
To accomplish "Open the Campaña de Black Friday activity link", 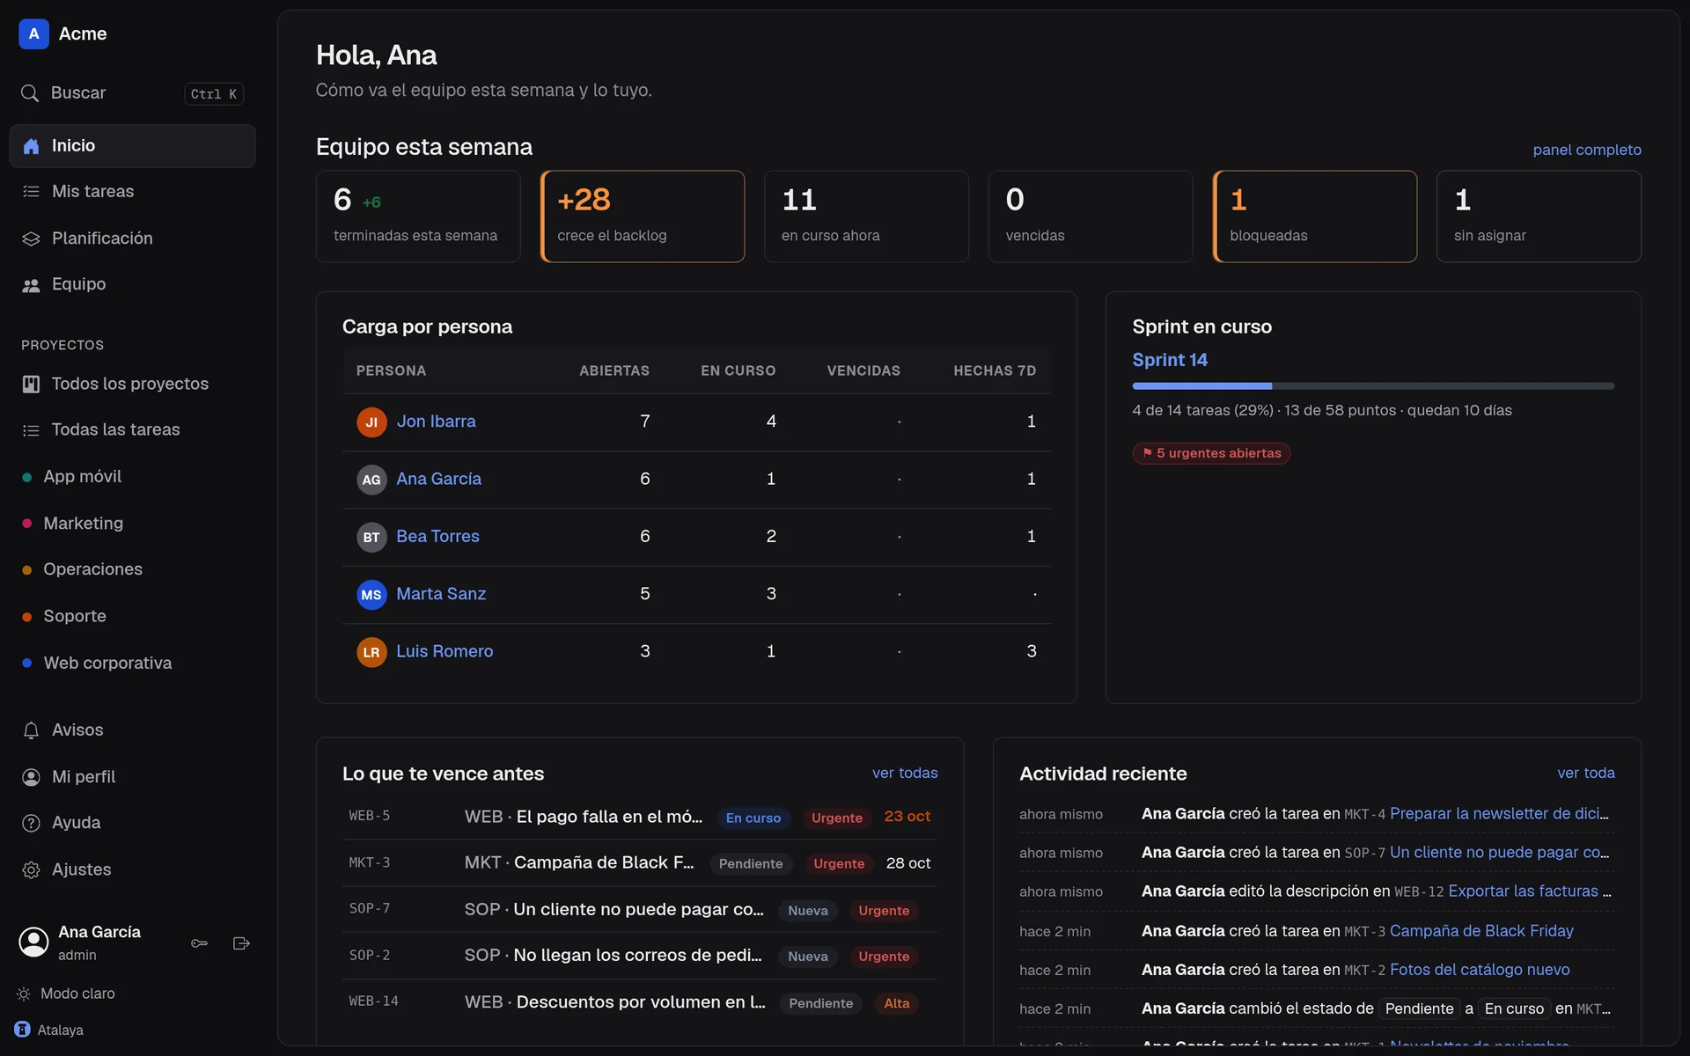I will click(1481, 931).
